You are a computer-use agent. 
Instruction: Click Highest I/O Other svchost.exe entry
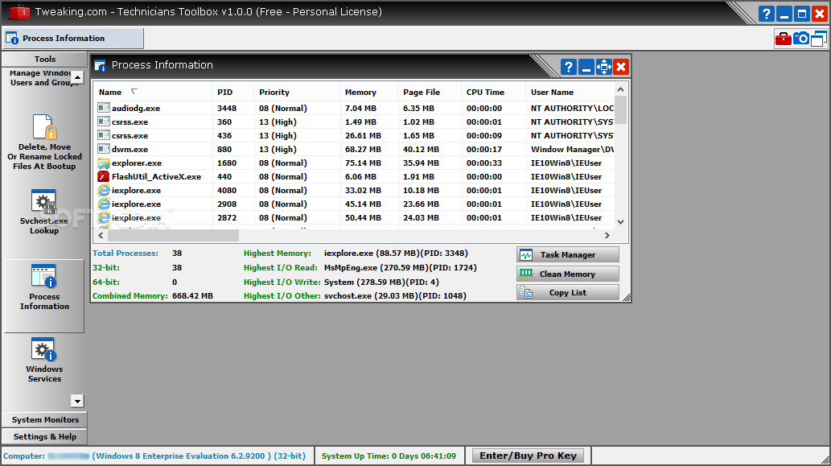pos(395,296)
